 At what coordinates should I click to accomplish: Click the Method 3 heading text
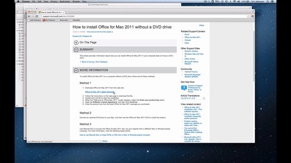(x=85, y=124)
